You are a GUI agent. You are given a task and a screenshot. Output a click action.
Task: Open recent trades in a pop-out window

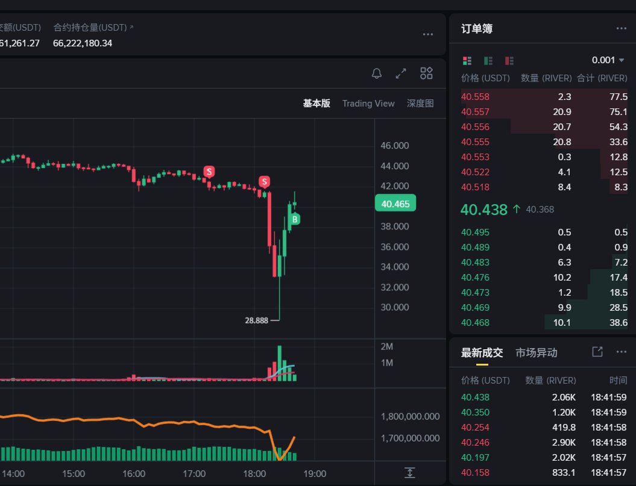click(597, 352)
